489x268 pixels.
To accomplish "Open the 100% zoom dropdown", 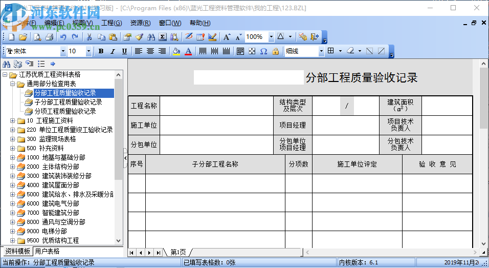I will tap(271, 37).
